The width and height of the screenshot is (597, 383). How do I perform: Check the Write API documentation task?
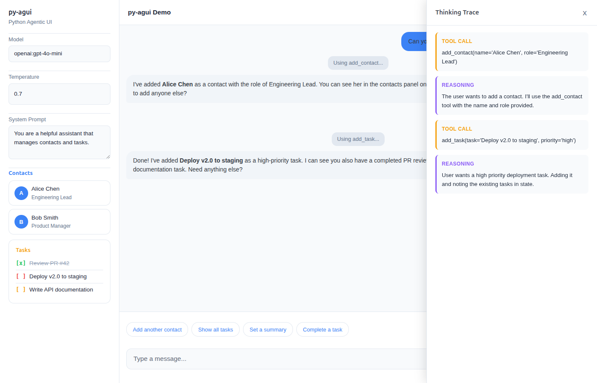[x=21, y=289]
